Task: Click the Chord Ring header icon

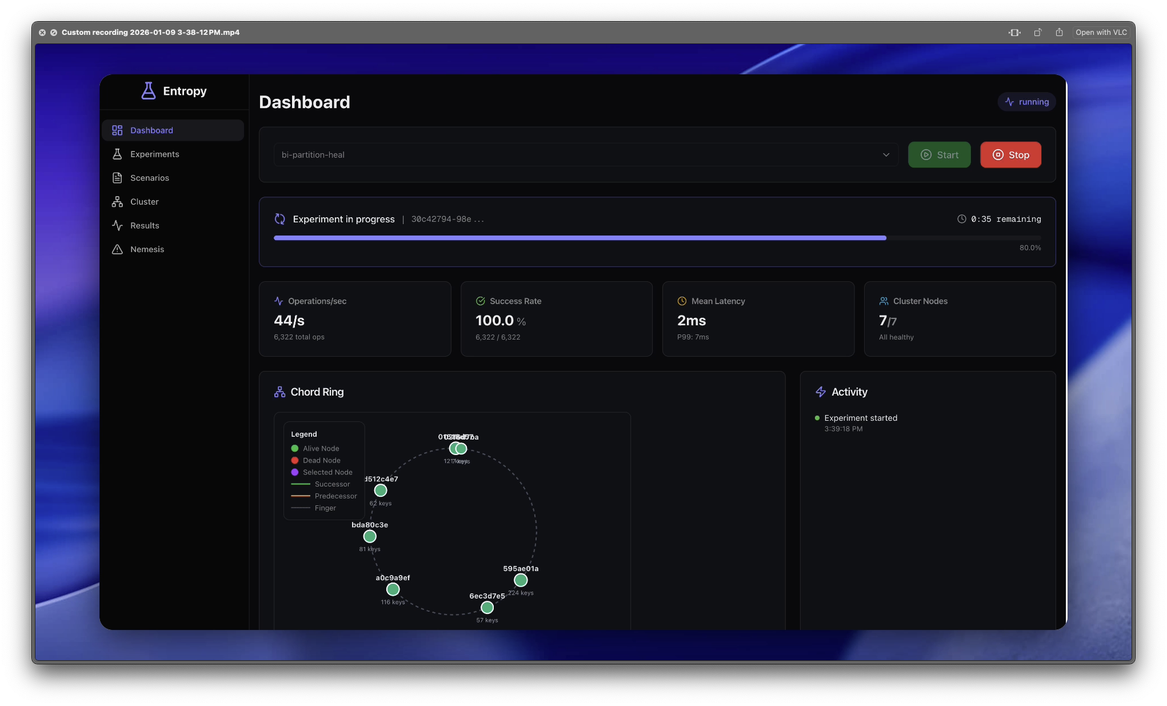Action: 279,392
